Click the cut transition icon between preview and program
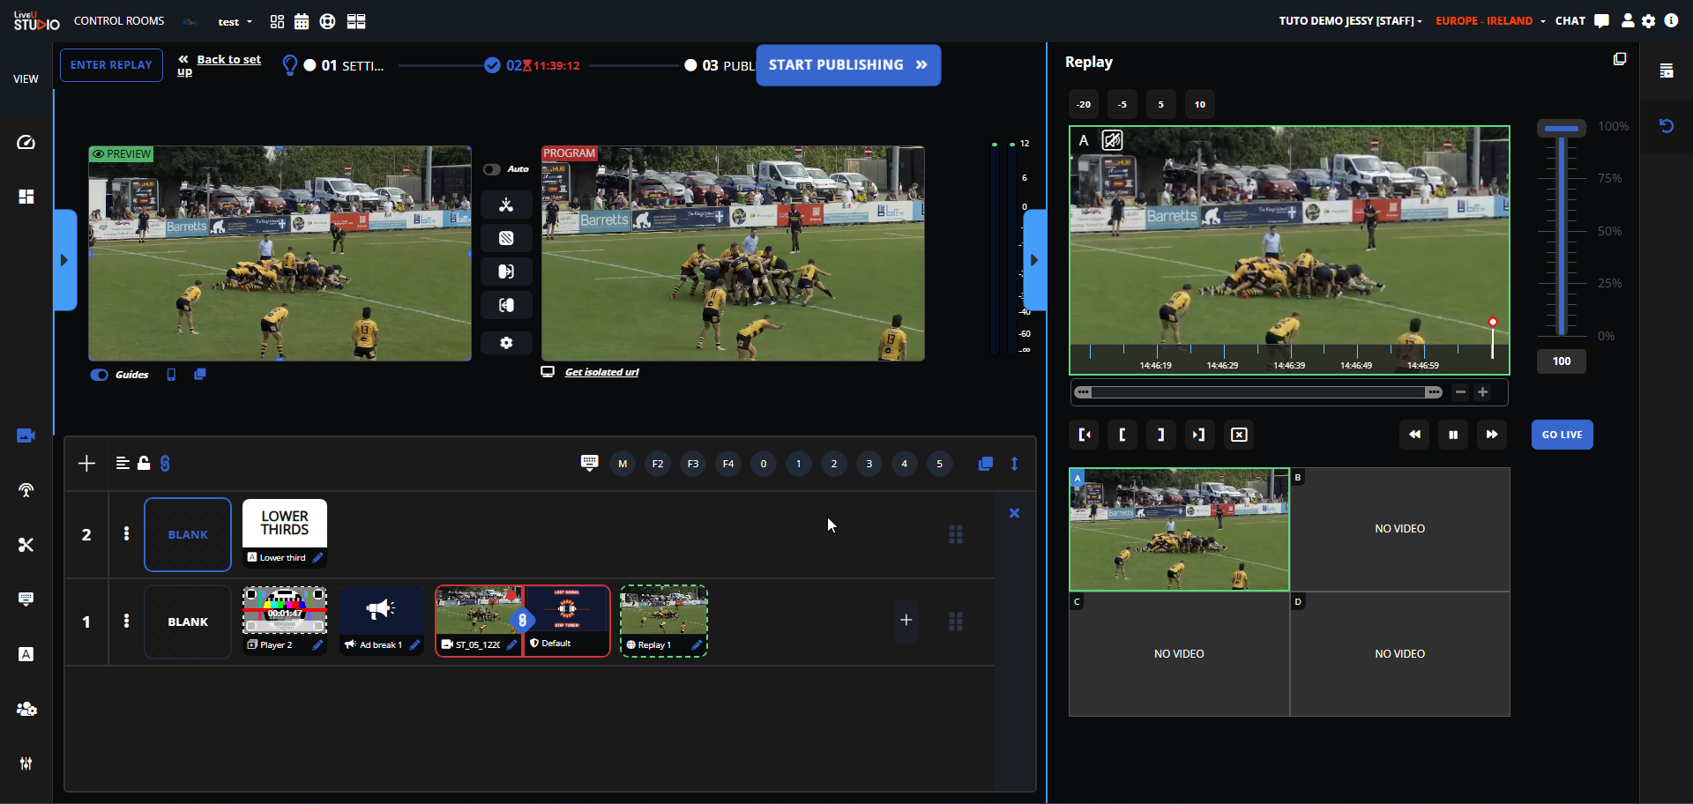Viewport: 1693px width, 804px height. [506, 205]
